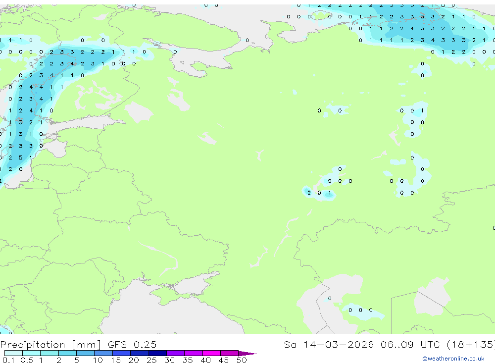The width and height of the screenshot is (495, 363).
Task: Pick legend swatch between 30 and 35
Action: pos(176,353)
